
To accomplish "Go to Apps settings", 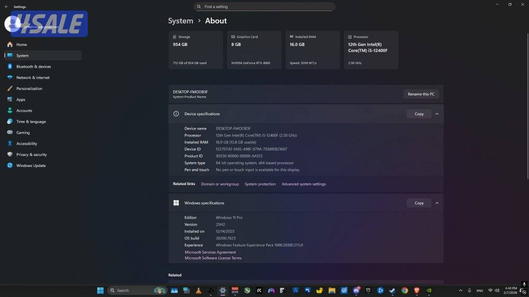I will point(43,99).
